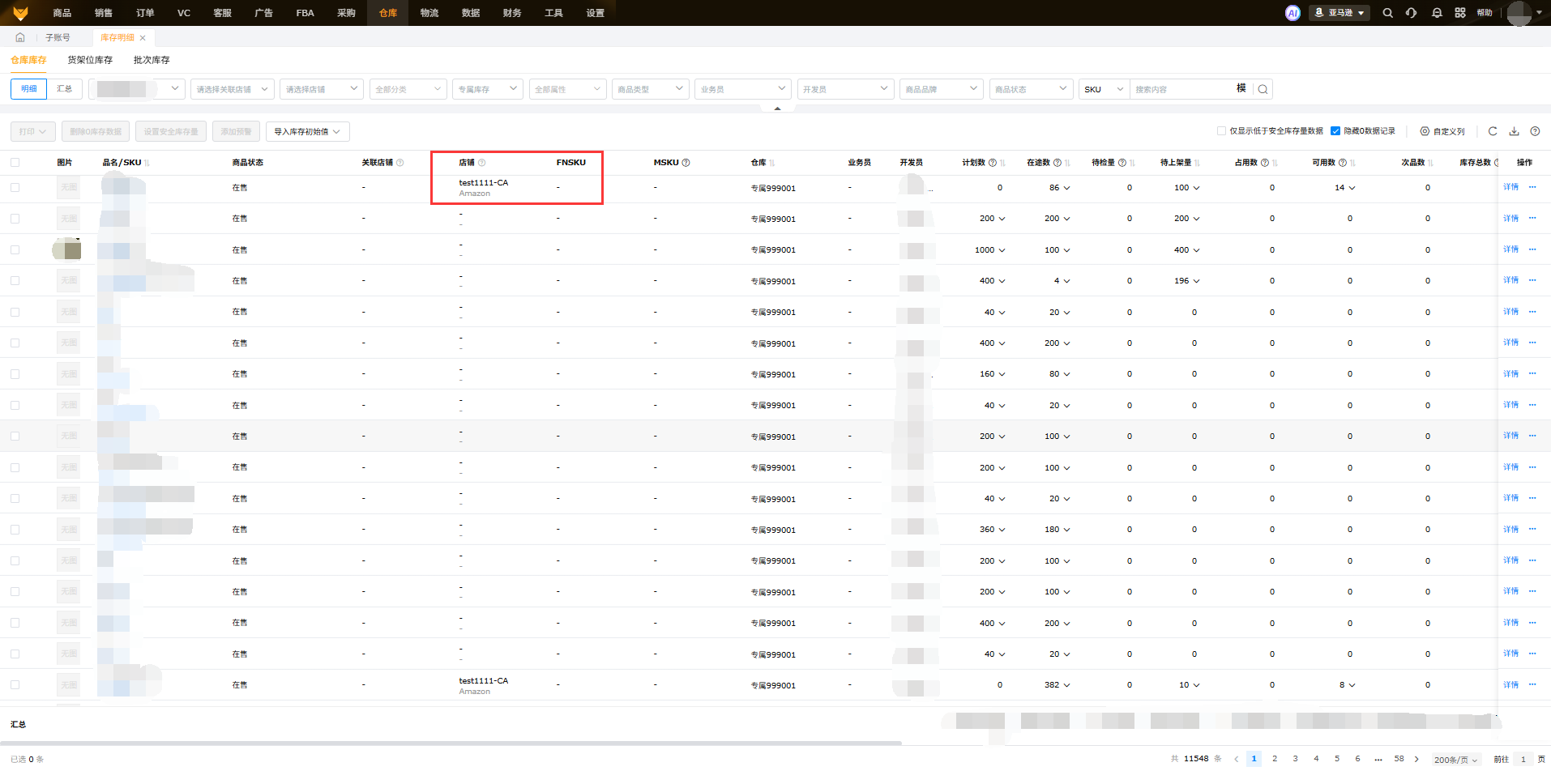1551x771 pixels.
Task: Click the magnifier in the SKU search box
Action: click(1263, 89)
